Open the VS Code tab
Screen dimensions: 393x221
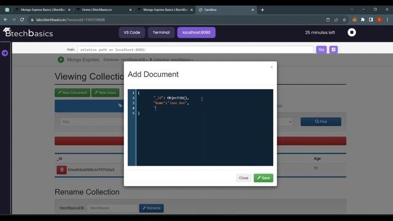click(x=132, y=33)
